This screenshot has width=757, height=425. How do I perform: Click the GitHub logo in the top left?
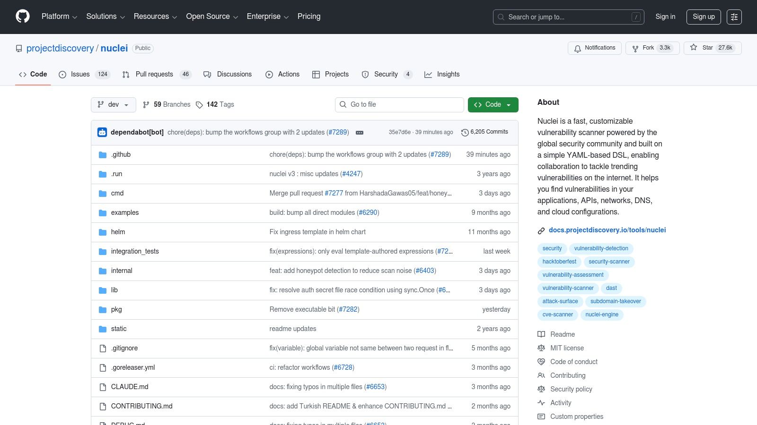coord(22,17)
